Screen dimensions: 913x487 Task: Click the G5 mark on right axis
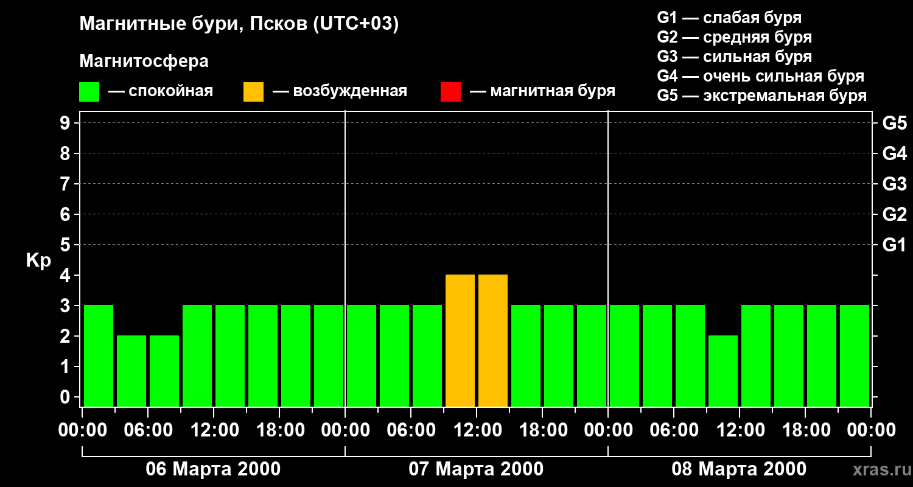(894, 123)
